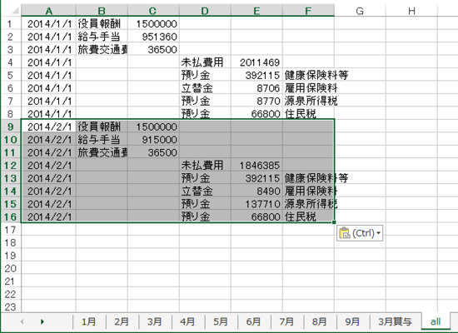Image resolution: width=458 pixels, height=333 pixels.
Task: Select column G header
Action: tap(360, 11)
